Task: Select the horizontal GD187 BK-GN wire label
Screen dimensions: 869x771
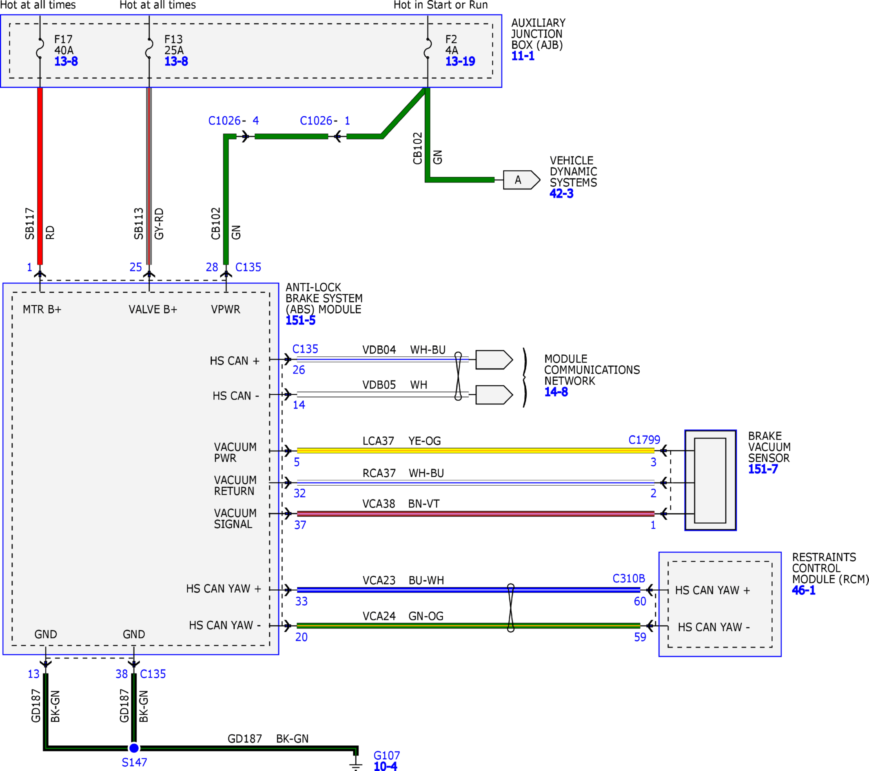Action: [x=268, y=739]
